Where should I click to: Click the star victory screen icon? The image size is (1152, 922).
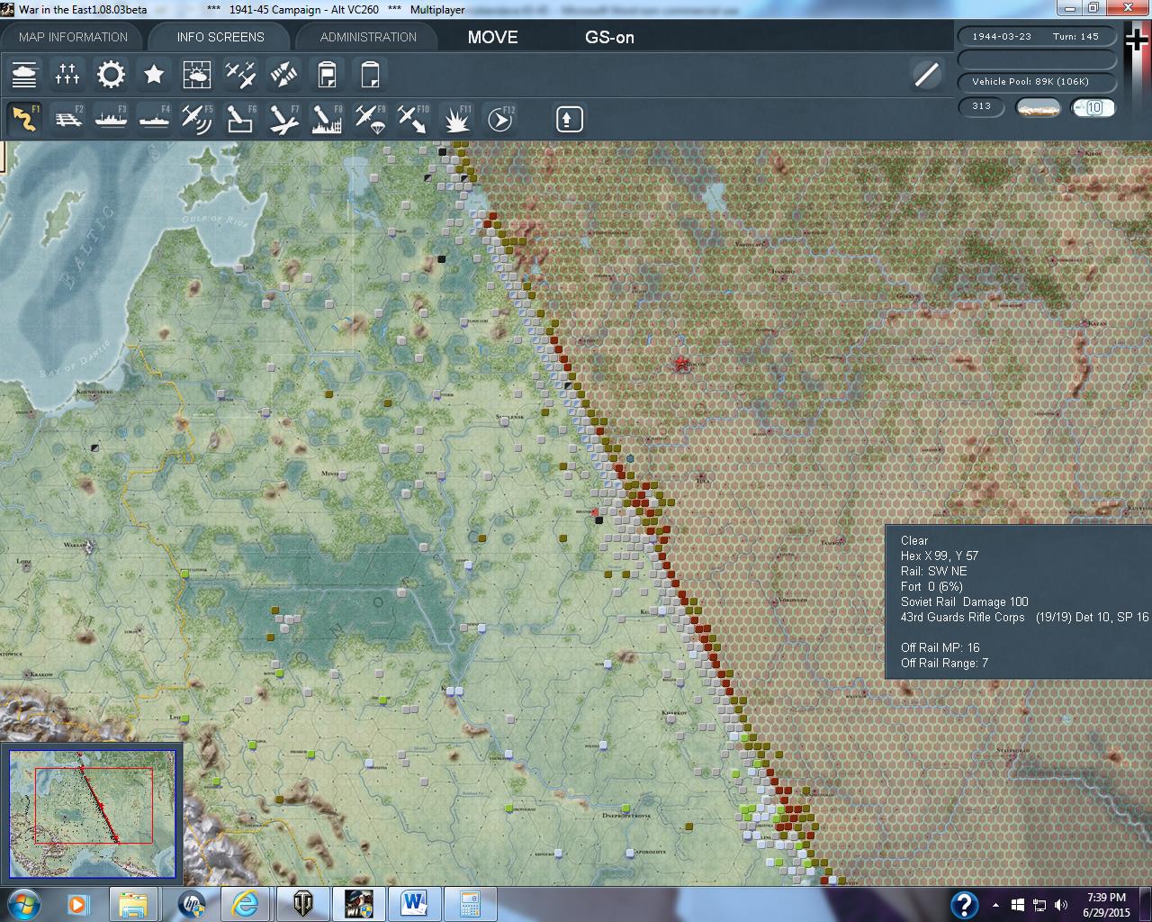[x=154, y=75]
